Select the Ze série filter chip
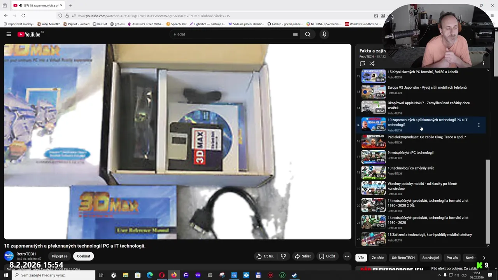 point(378,258)
